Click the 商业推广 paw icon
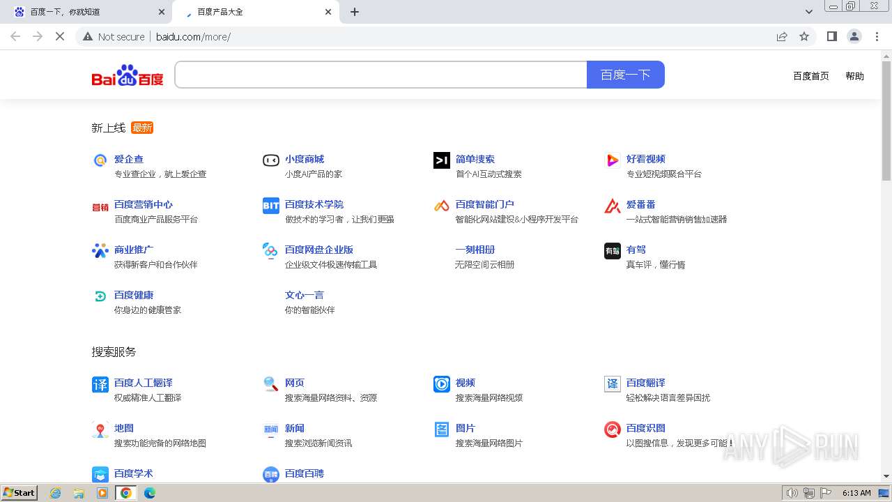Image resolution: width=892 pixels, height=502 pixels. [100, 251]
